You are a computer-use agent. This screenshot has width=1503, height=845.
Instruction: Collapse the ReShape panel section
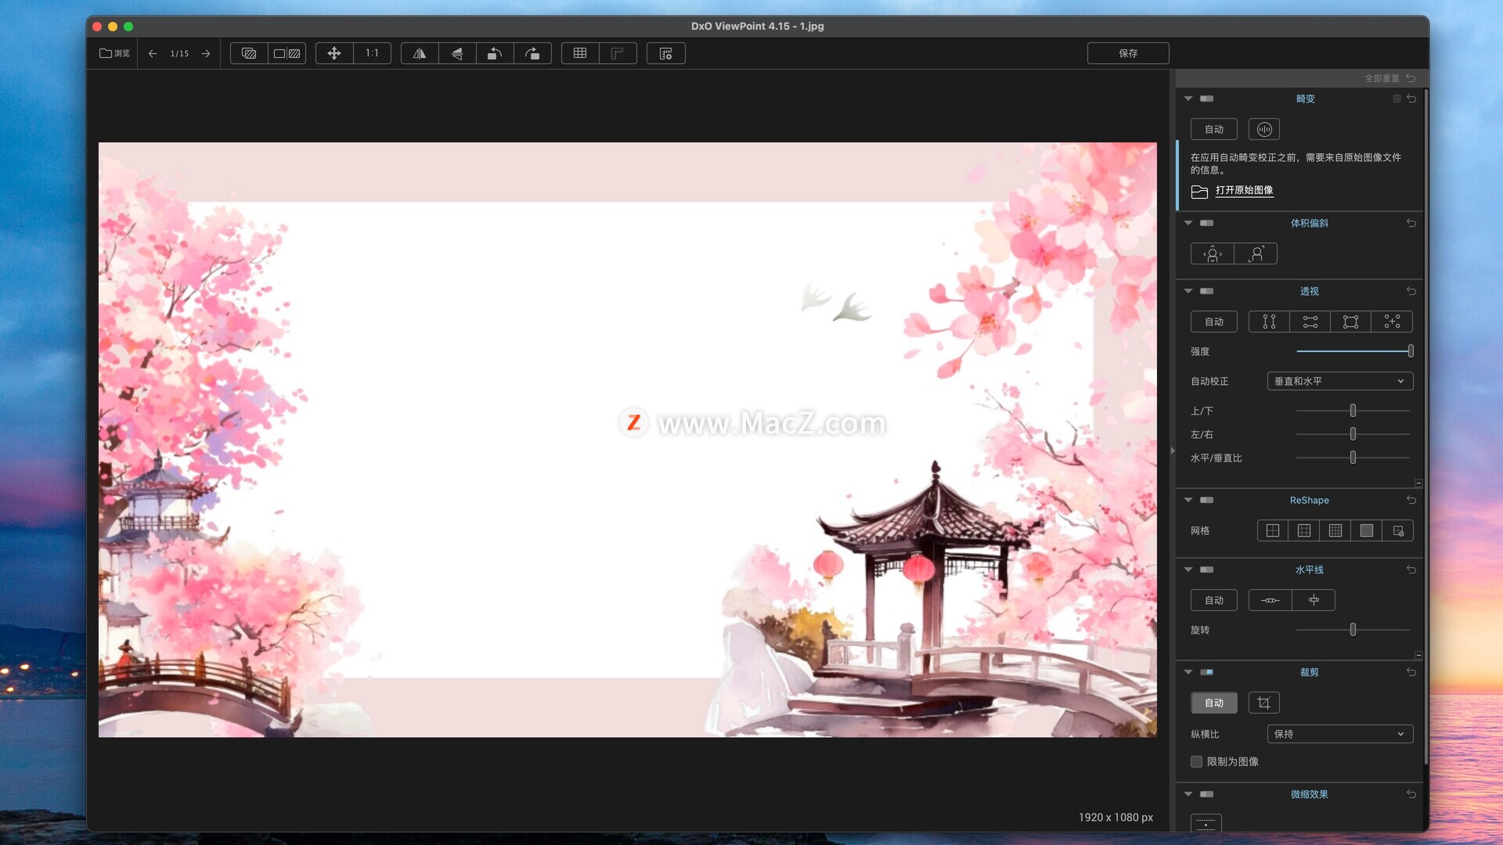click(x=1188, y=500)
